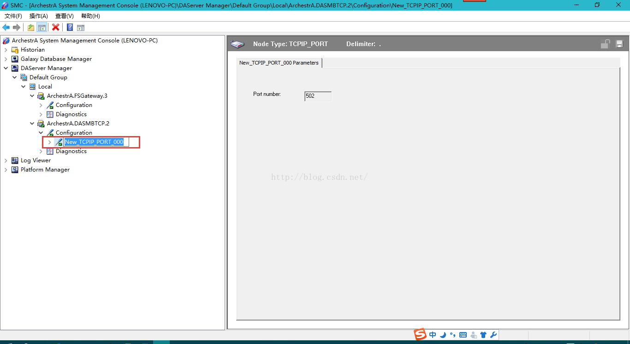Toggle Chinese/English mode on IME bar
Viewport: 630px width, 344px height.
coord(433,335)
